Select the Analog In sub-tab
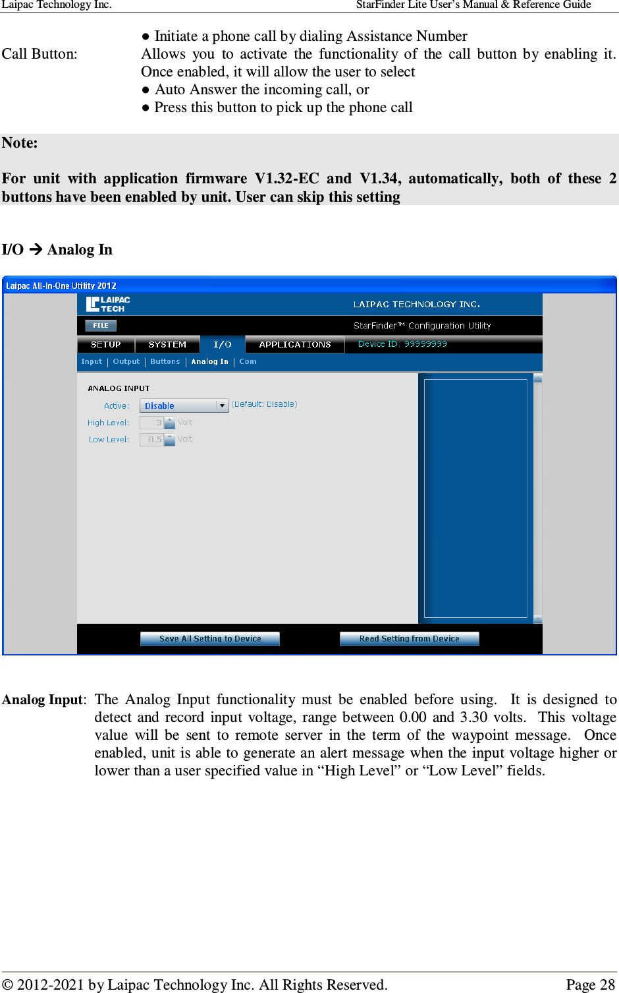This screenshot has width=619, height=993. [x=209, y=361]
